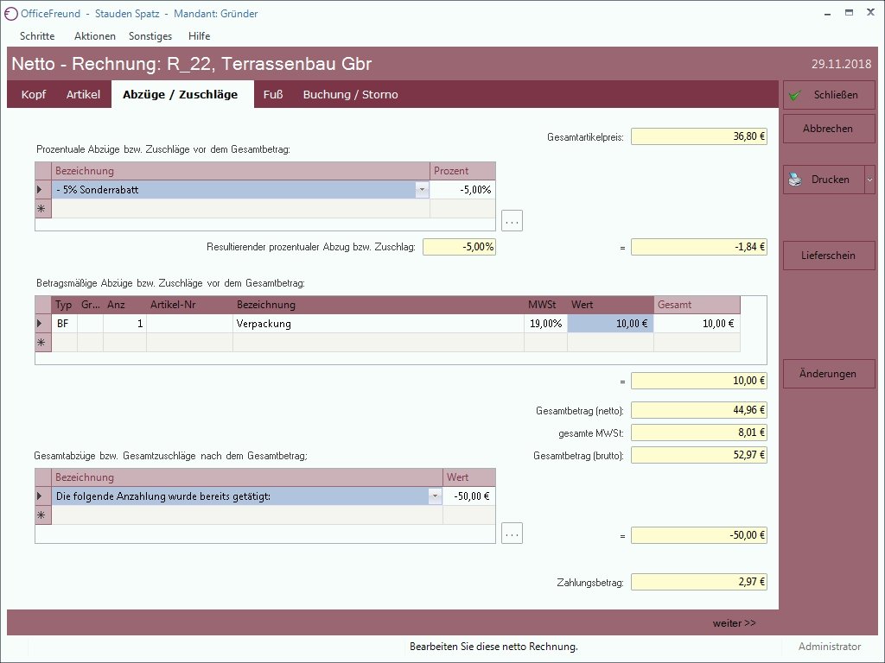This screenshot has height=663, width=885.
Task: Click the gesamte MWSt field 8,01 €
Action: [x=698, y=433]
